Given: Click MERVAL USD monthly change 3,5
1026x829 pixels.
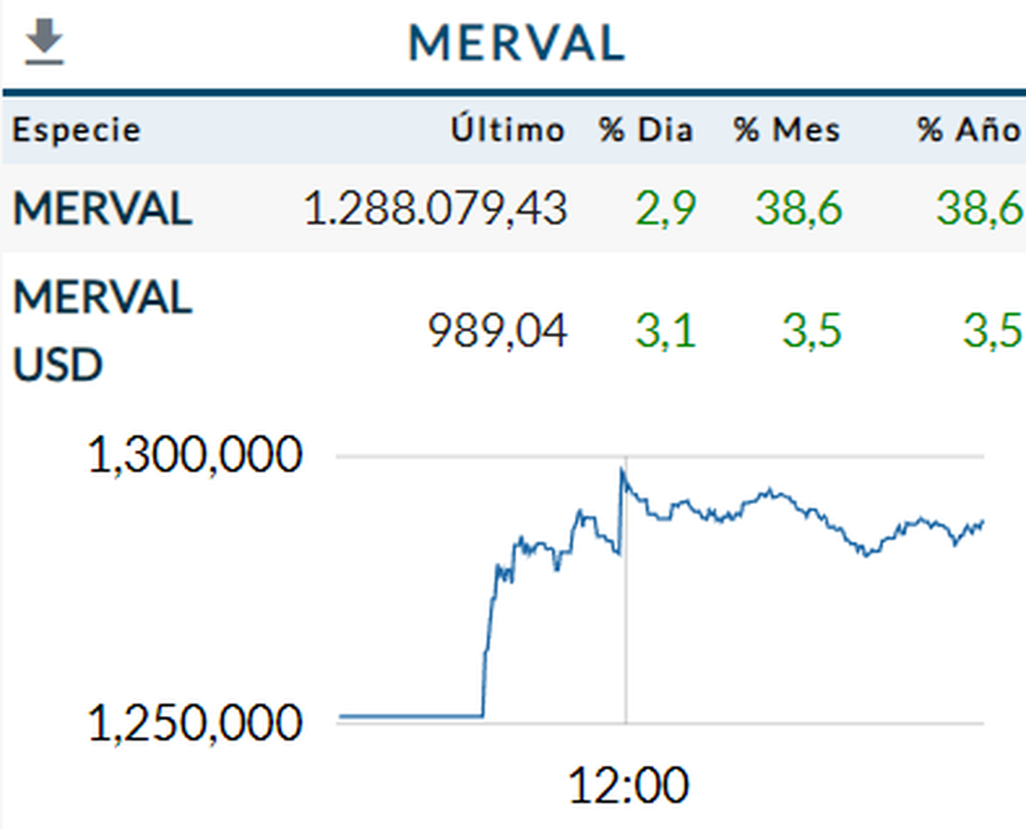Looking at the screenshot, I should (811, 331).
